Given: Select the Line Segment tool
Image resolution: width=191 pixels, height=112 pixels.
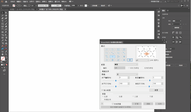Looking at the screenshot, I should point(6,21).
